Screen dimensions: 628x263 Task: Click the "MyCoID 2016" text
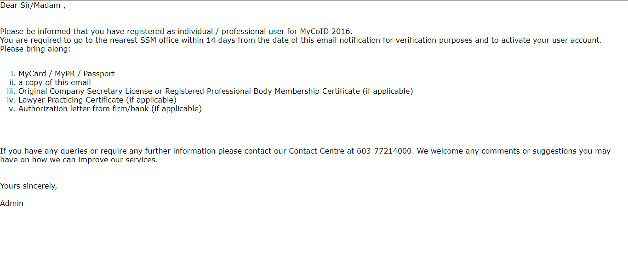click(325, 32)
